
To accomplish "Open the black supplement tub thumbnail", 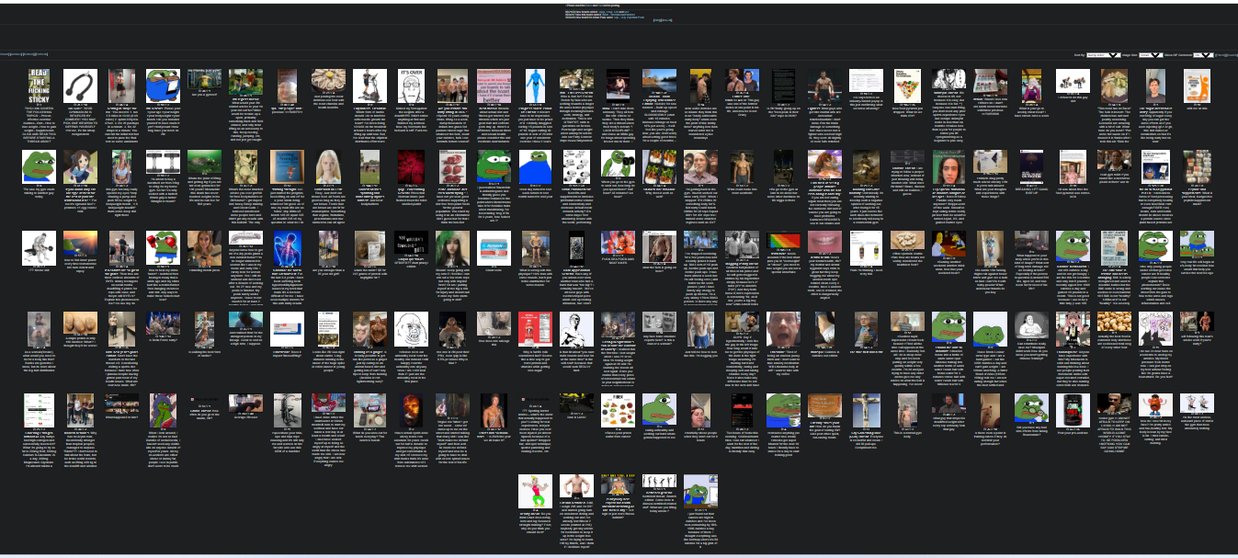I will coord(1073,410).
